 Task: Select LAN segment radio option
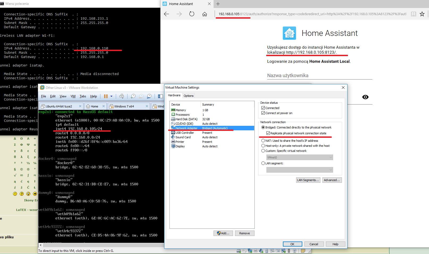[x=263, y=163]
